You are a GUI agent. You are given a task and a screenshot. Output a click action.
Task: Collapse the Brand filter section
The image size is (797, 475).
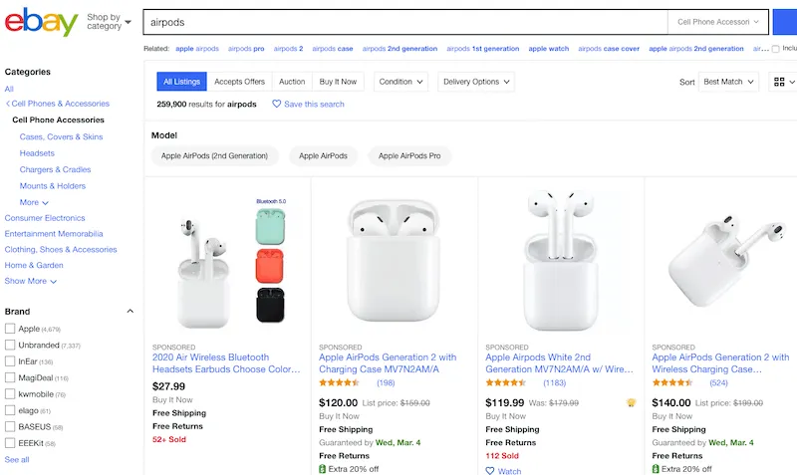tap(130, 311)
